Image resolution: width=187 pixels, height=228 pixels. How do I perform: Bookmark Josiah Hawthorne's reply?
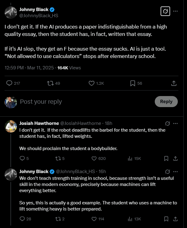(x=166, y=158)
